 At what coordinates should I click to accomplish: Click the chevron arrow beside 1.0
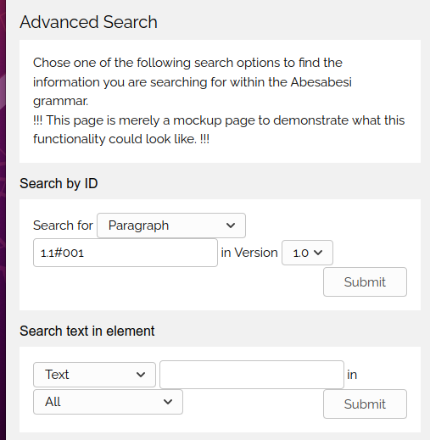tap(318, 253)
